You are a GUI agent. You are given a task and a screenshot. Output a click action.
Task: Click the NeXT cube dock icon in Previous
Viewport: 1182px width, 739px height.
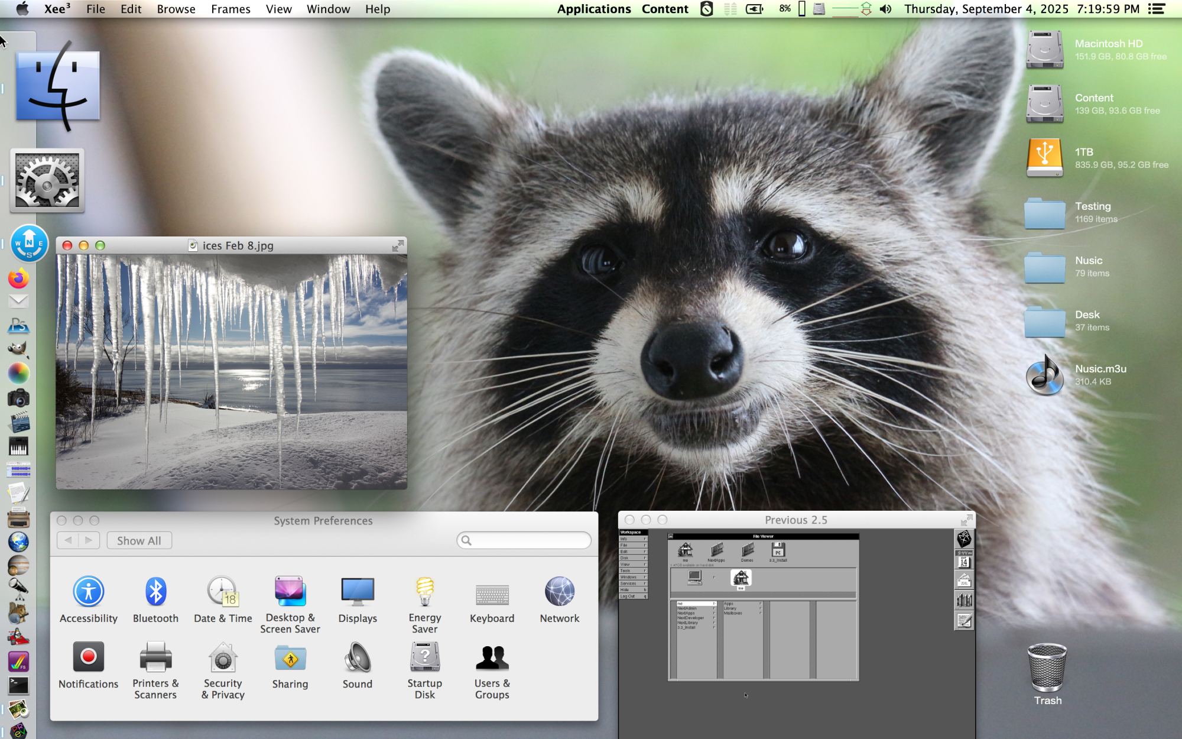coord(964,539)
